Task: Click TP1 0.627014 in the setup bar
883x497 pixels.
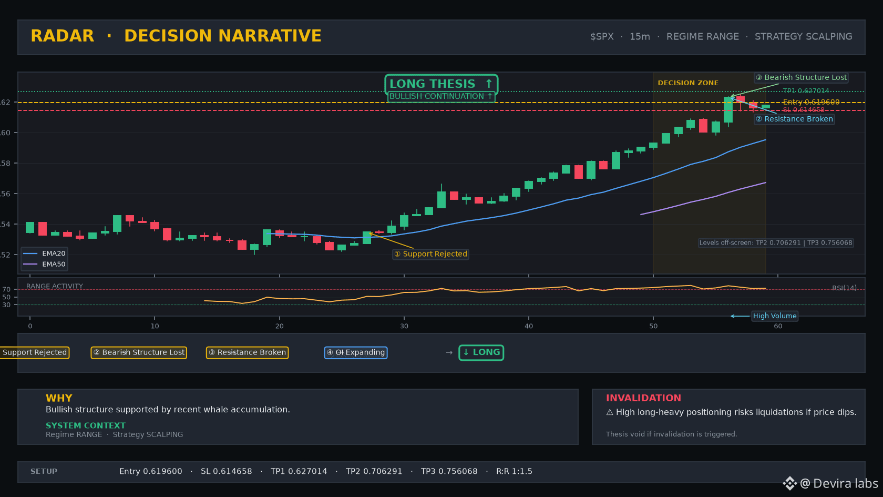Action: pos(299,471)
